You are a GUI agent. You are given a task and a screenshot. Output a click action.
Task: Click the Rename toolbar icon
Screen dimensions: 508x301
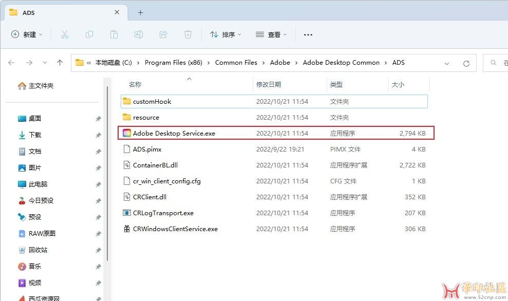pyautogui.click(x=138, y=34)
